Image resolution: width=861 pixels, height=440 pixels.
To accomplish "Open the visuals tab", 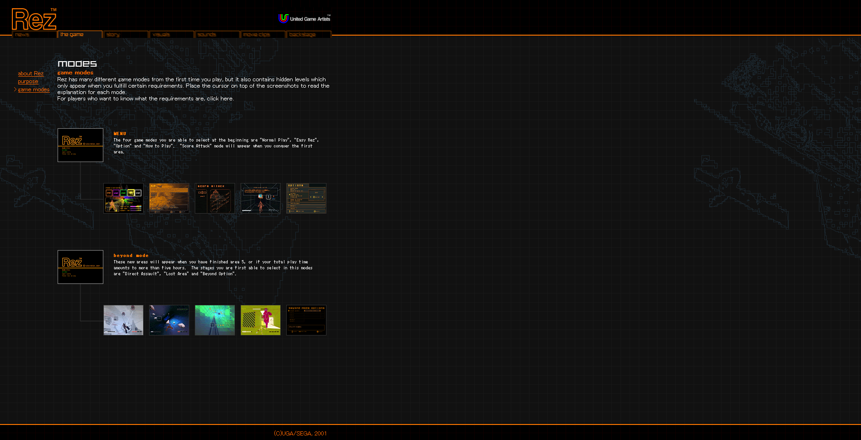I will (x=171, y=35).
